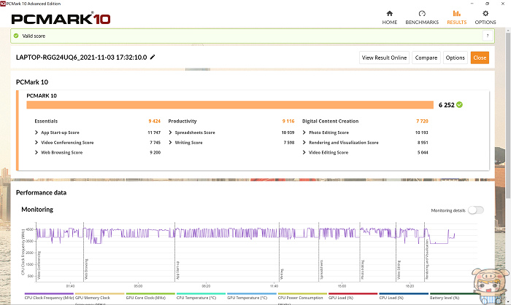
Task: Go to the Home tab icon
Action: (389, 13)
